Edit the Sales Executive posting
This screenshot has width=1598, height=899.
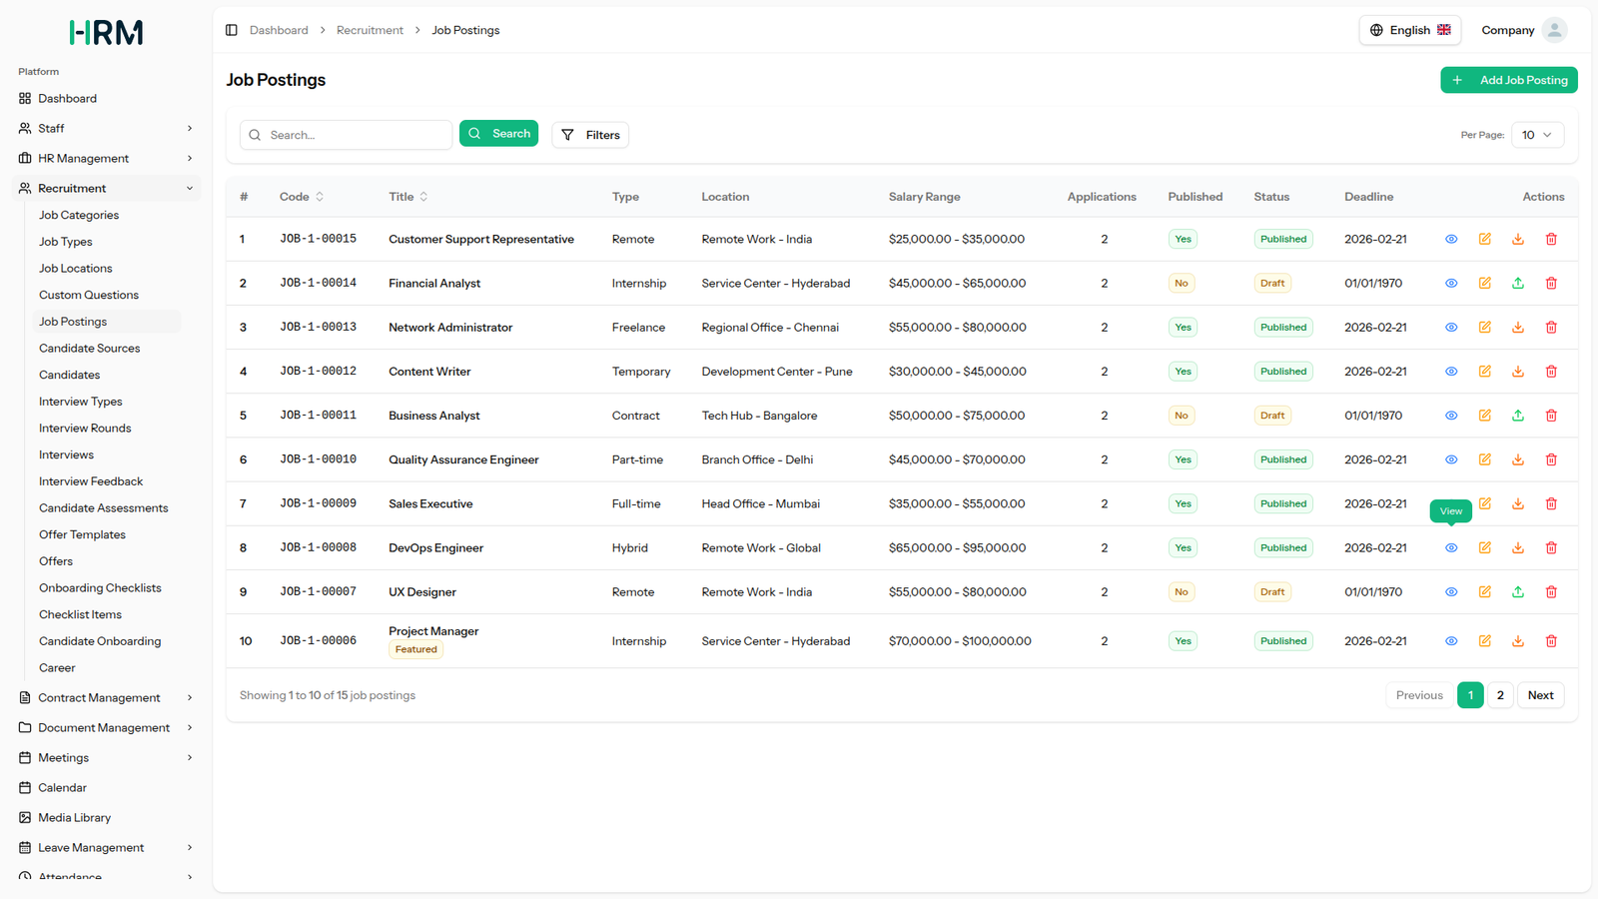[x=1485, y=503]
